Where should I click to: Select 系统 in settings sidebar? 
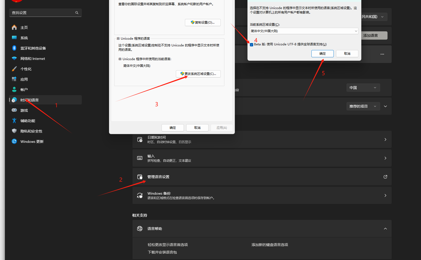[45, 38]
